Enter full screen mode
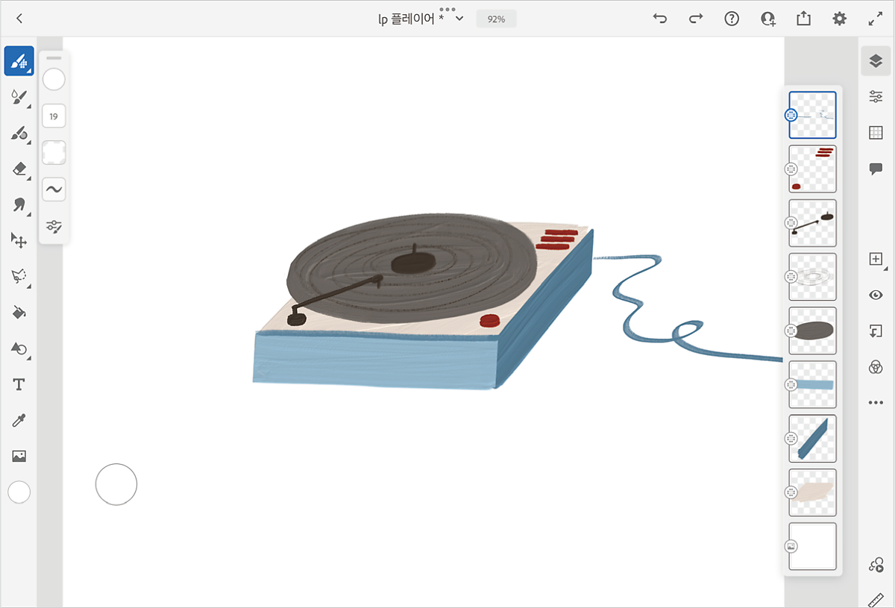895x608 pixels. (x=876, y=19)
